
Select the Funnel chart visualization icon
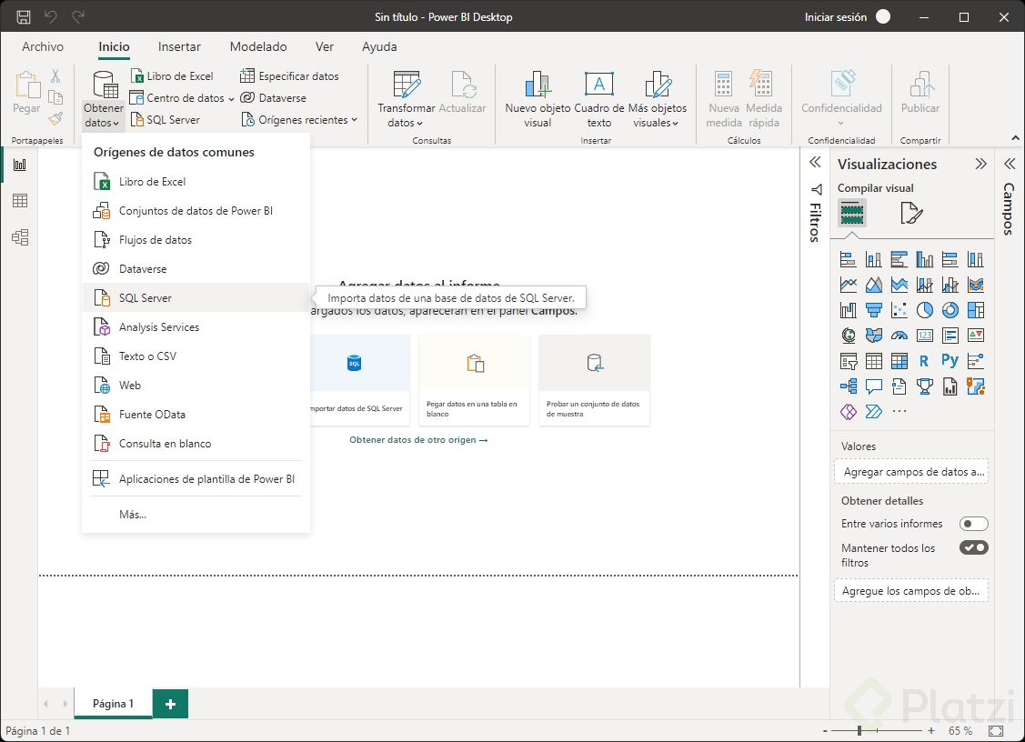tap(873, 310)
